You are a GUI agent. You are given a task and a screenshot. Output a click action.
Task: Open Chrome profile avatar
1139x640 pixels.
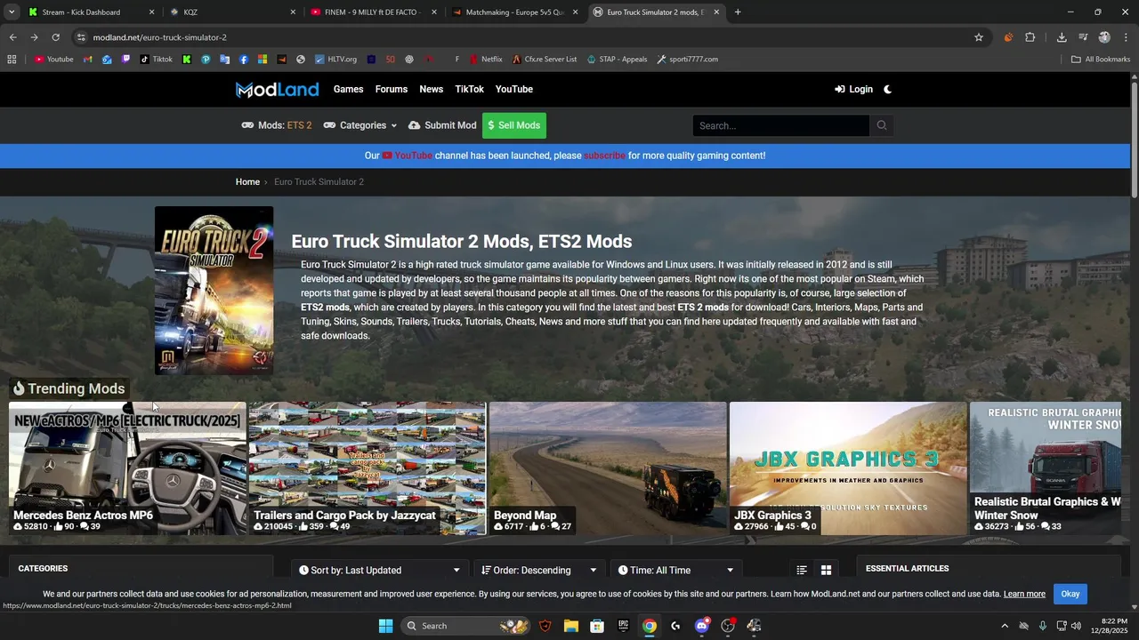click(x=1104, y=37)
